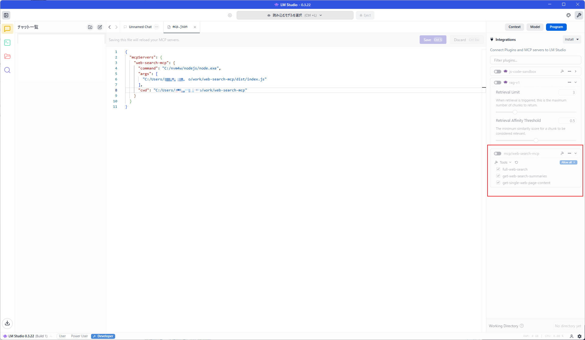
Task: Collapse the left sidebar panel
Action: 6,15
